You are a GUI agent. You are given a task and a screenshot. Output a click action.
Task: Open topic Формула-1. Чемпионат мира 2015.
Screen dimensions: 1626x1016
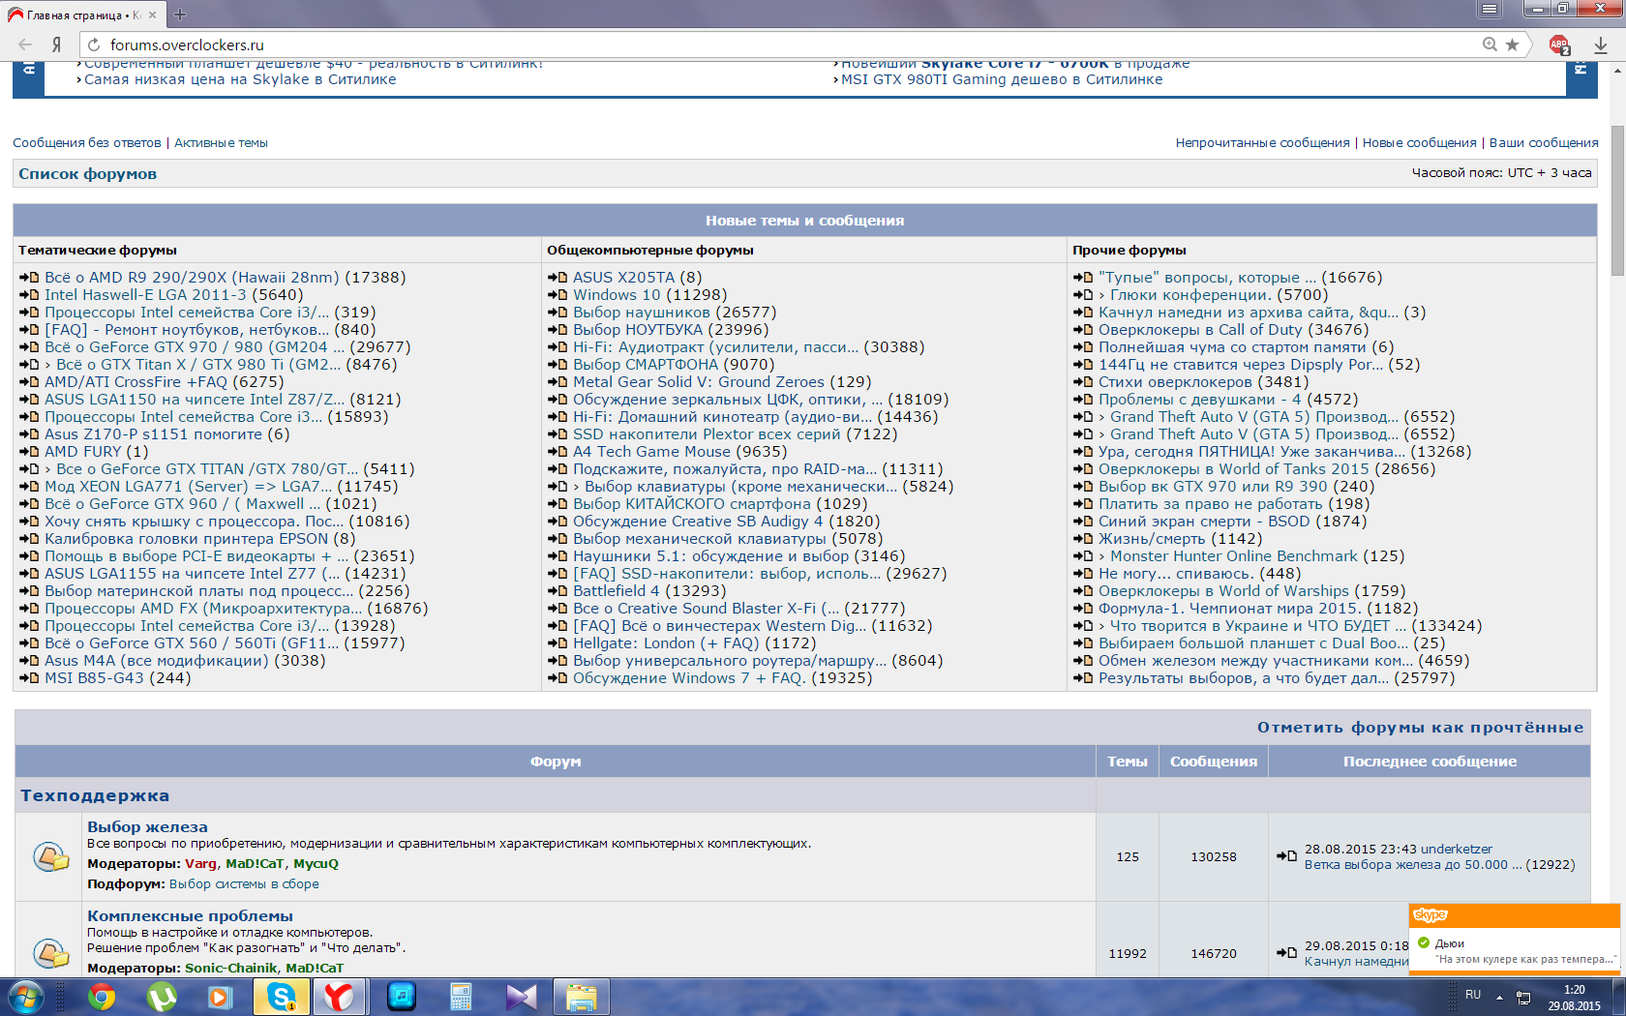[x=1229, y=609]
